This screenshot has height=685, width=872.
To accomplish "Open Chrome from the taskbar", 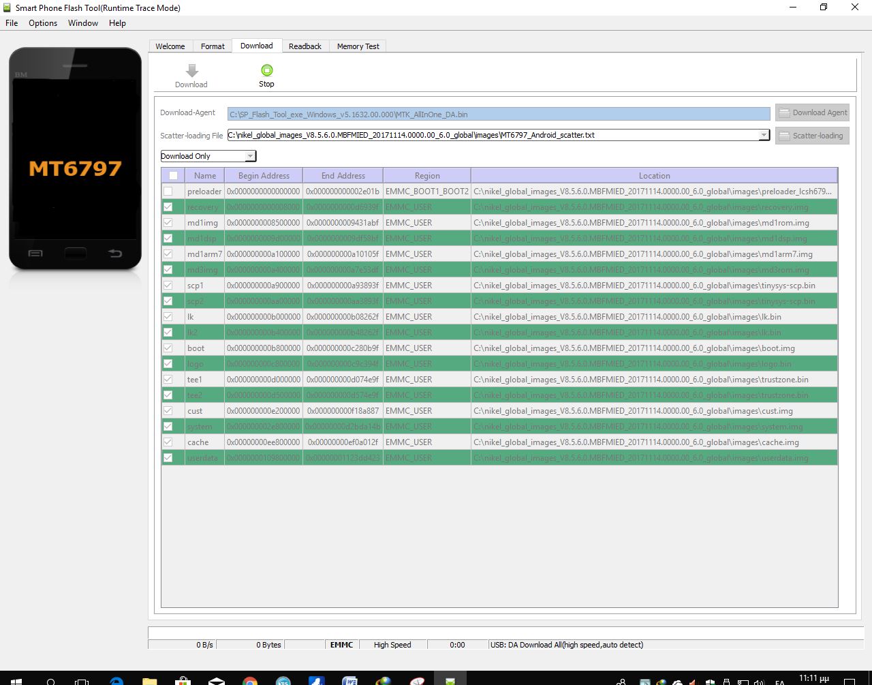I will pos(250,681).
